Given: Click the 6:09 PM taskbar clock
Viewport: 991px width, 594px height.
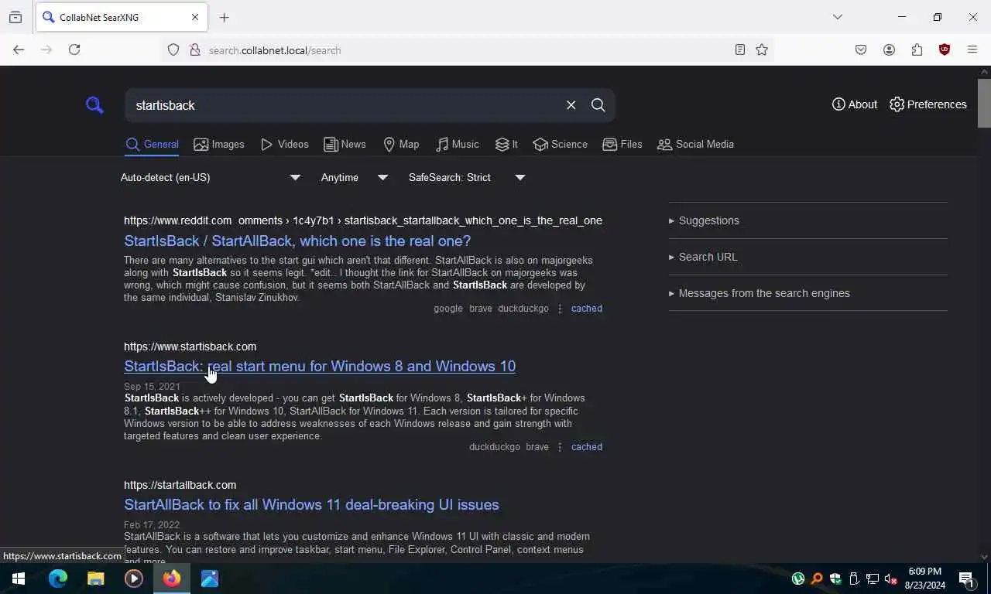Looking at the screenshot, I should pos(925,579).
